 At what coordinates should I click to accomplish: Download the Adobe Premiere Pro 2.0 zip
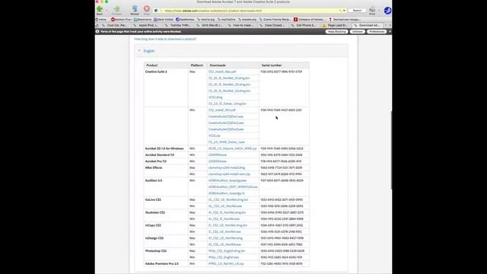point(226,264)
